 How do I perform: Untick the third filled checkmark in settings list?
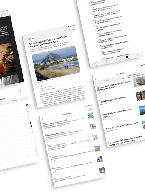click(31, 126)
